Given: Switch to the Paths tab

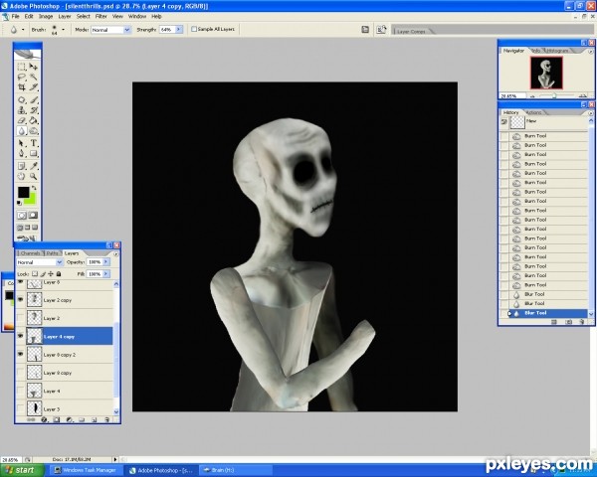Looking at the screenshot, I should [x=52, y=253].
